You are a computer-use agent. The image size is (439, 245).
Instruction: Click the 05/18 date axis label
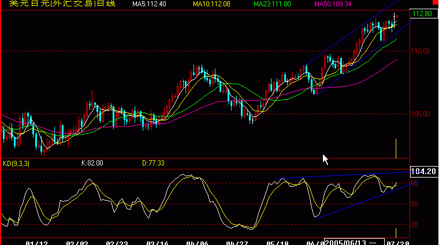coord(277,243)
